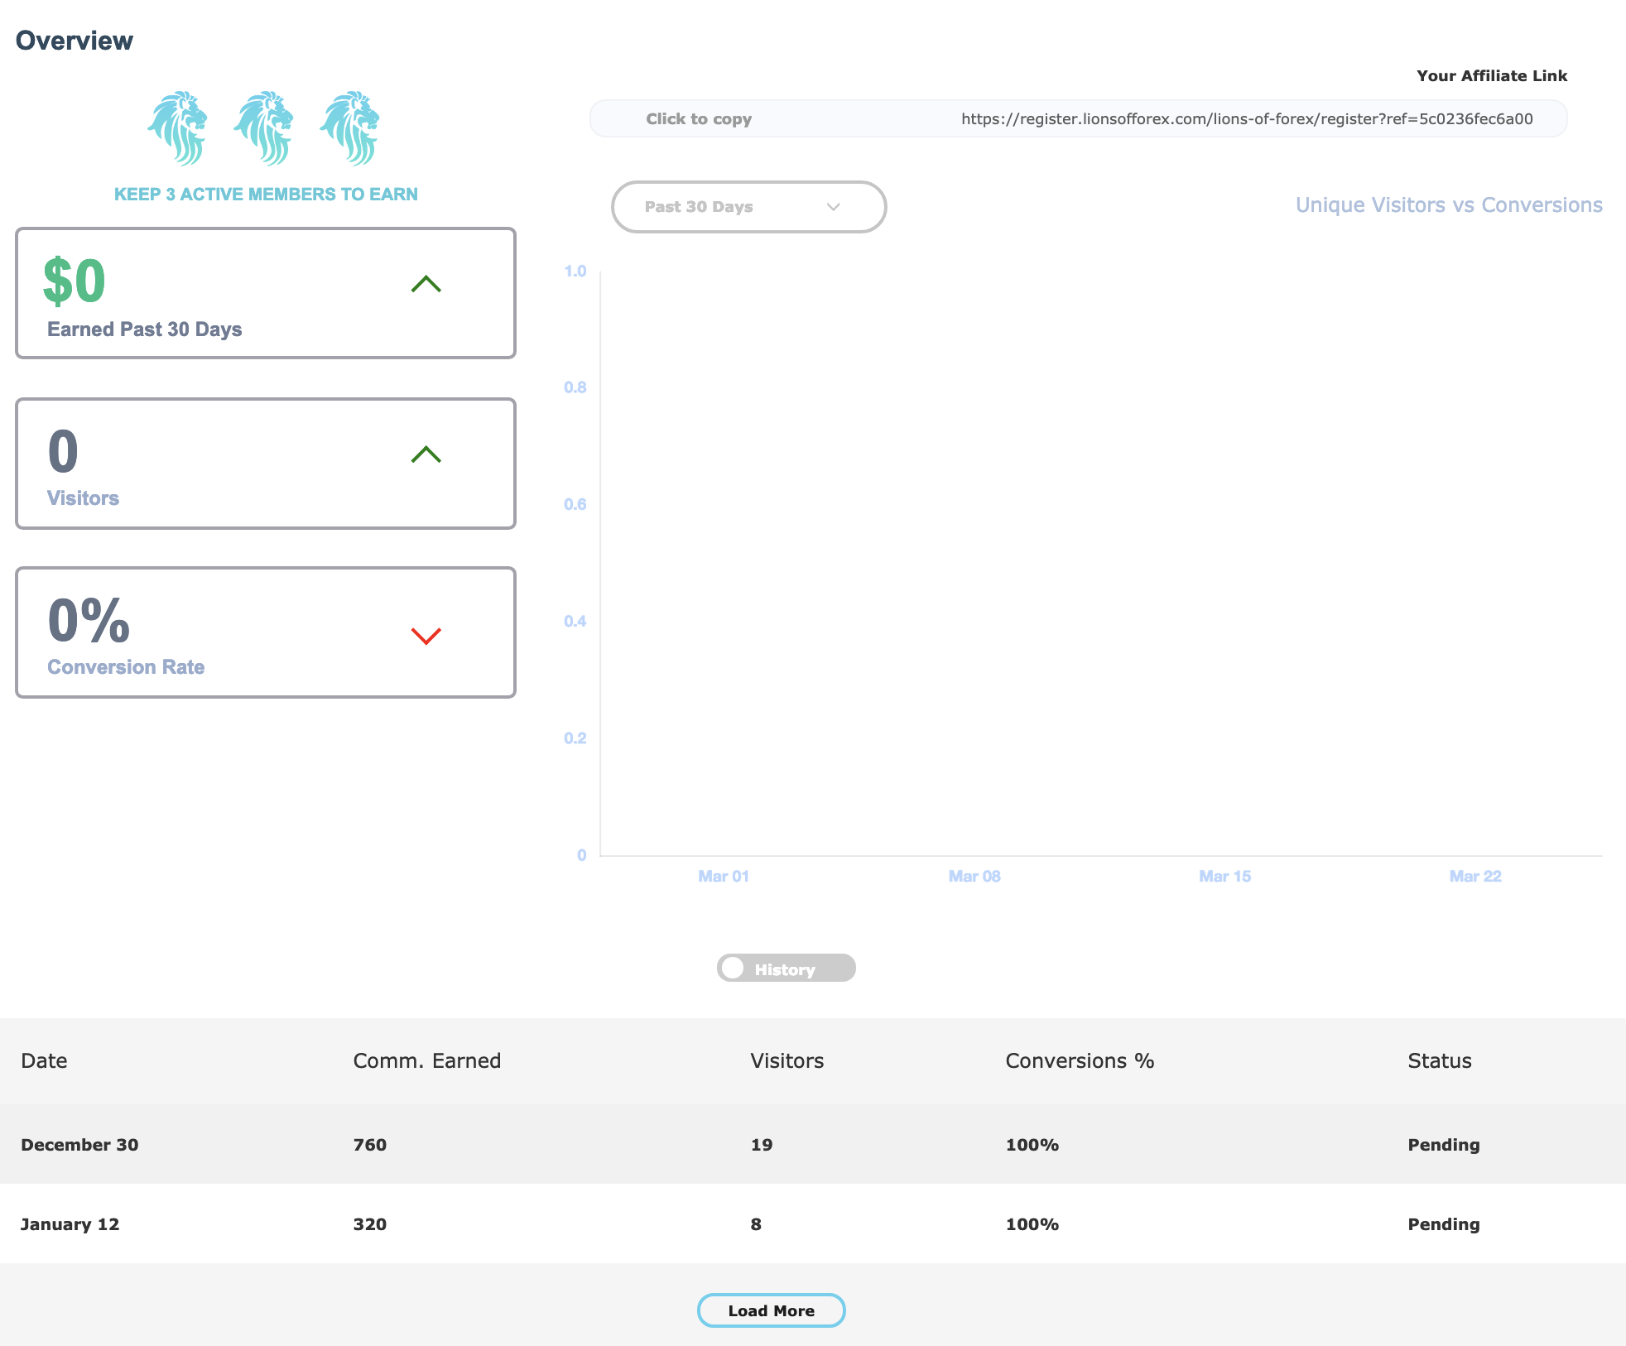Click the dropdown chevron beside Past 30 Days
The width and height of the screenshot is (1626, 1346).
pos(834,207)
